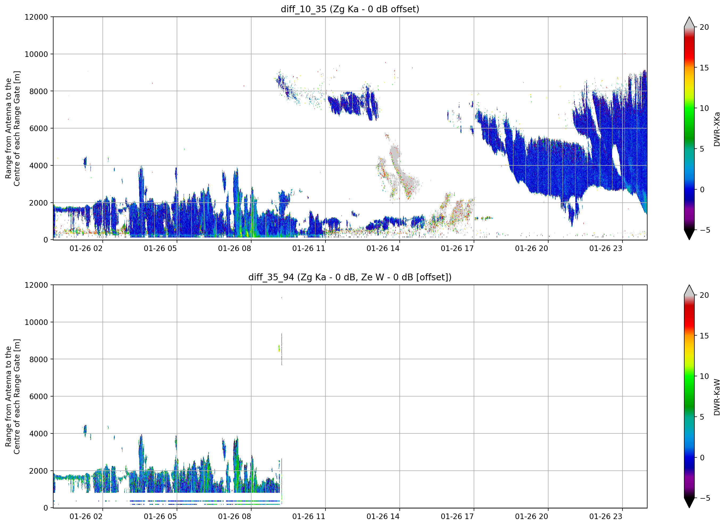This screenshot has width=726, height=526.
Task: Click bottom plot y-axis tick 10000
Action: (36, 322)
